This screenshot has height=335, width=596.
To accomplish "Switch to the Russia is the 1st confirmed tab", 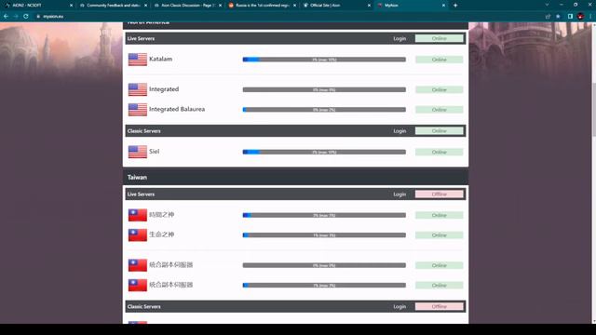I will click(x=262, y=6).
